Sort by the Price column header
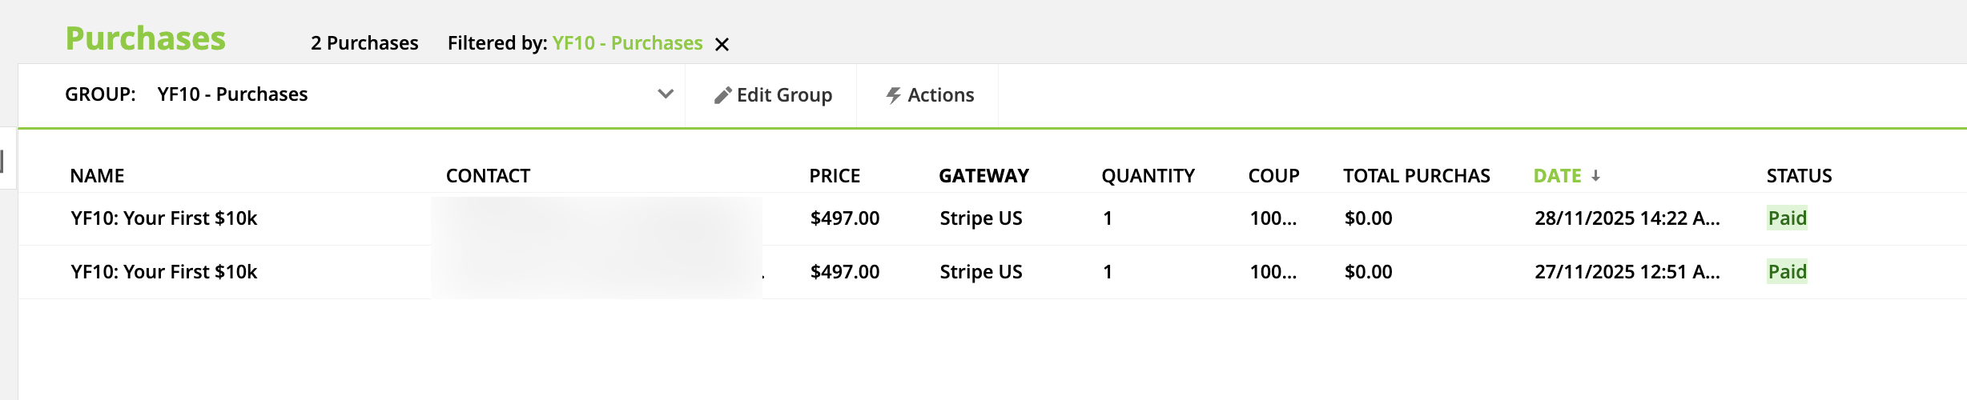The width and height of the screenshot is (1967, 400). 835,176
